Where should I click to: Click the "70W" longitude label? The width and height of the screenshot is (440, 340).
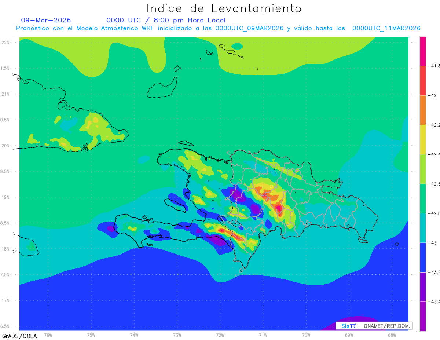pyautogui.click(x=306, y=335)
